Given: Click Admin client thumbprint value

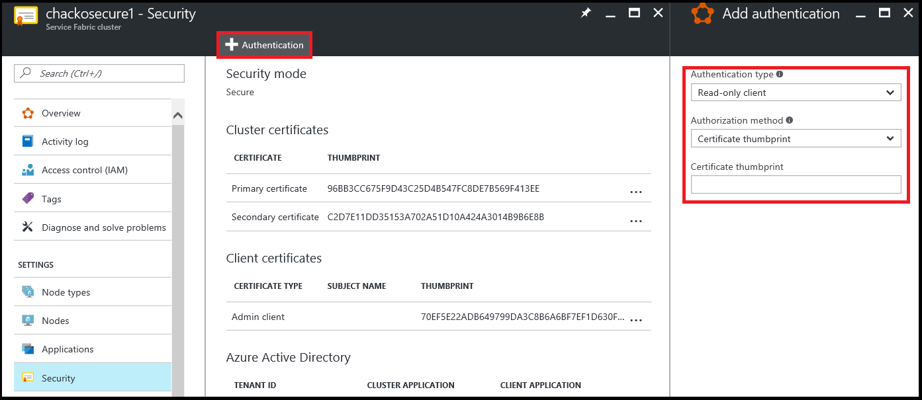Looking at the screenshot, I should (522, 317).
